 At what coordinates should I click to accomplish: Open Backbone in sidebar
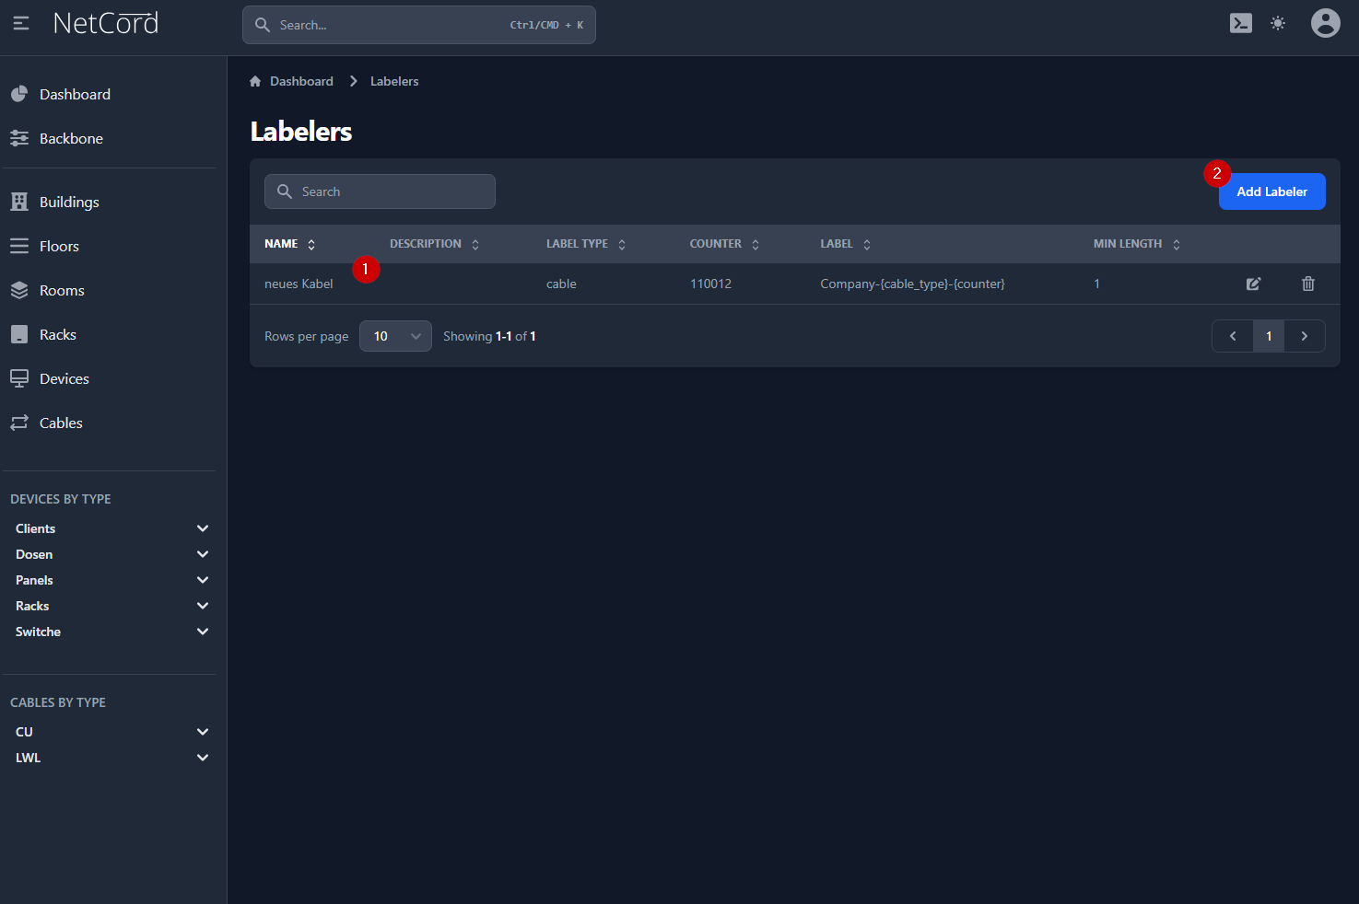coord(71,138)
